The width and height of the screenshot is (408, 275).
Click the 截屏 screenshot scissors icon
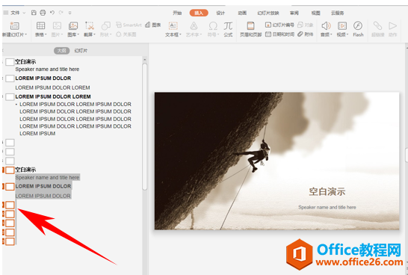click(90, 25)
